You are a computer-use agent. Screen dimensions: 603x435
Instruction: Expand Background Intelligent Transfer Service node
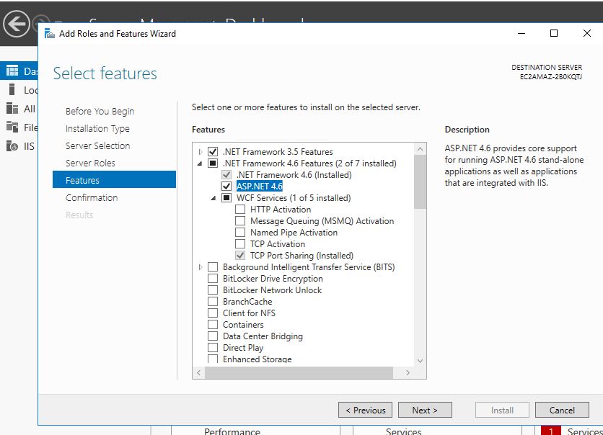click(x=201, y=267)
